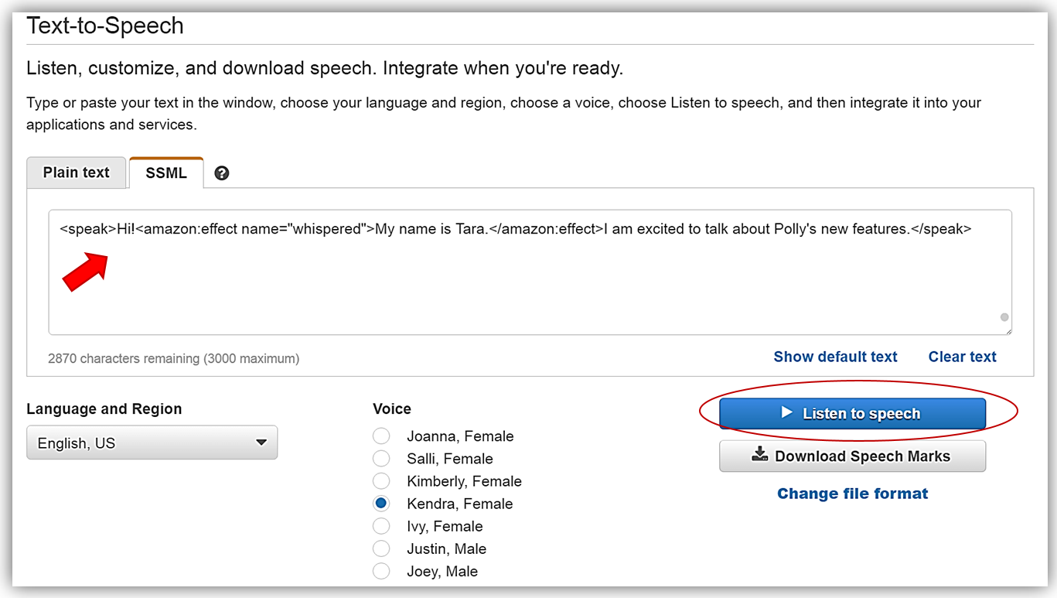The height and width of the screenshot is (598, 1057).
Task: Open the Change file format link
Action: (x=852, y=494)
